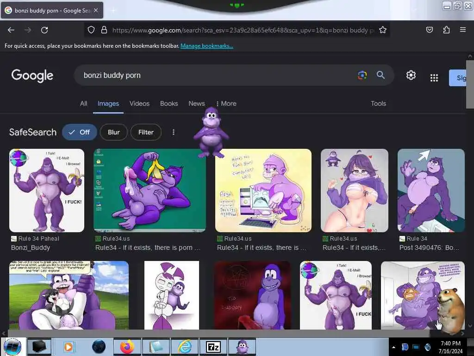Set SafeSearch to Blur
Viewport: 474px width, 356px height.
pos(114,132)
